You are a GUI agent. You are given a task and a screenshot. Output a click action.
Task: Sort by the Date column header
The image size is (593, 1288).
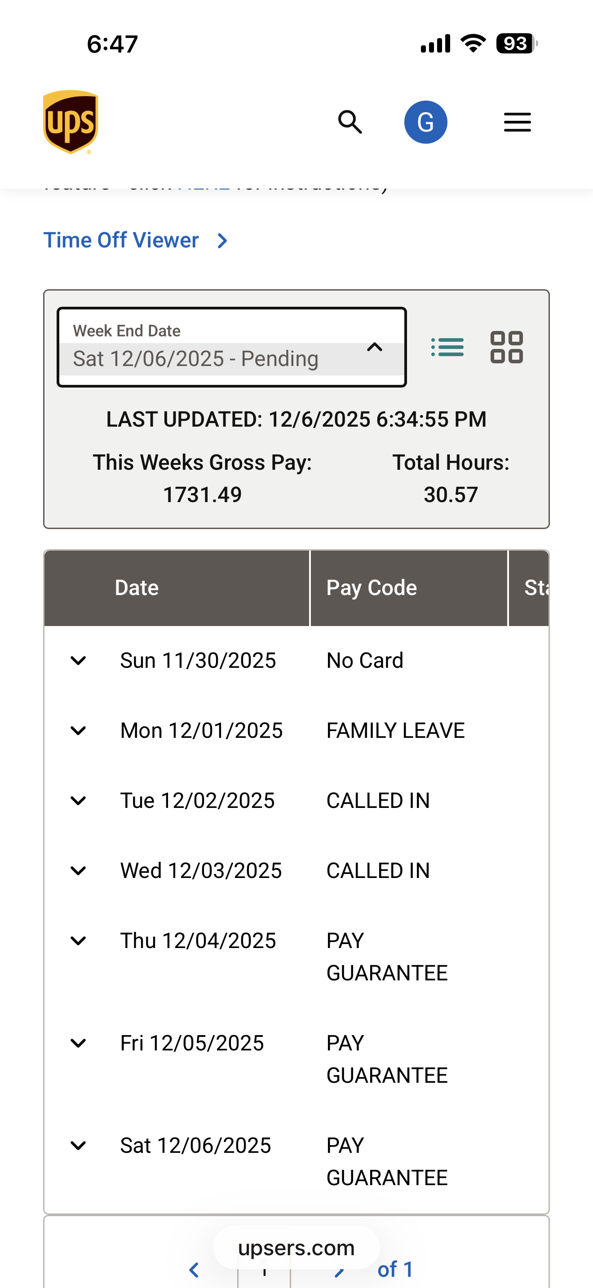tap(137, 588)
